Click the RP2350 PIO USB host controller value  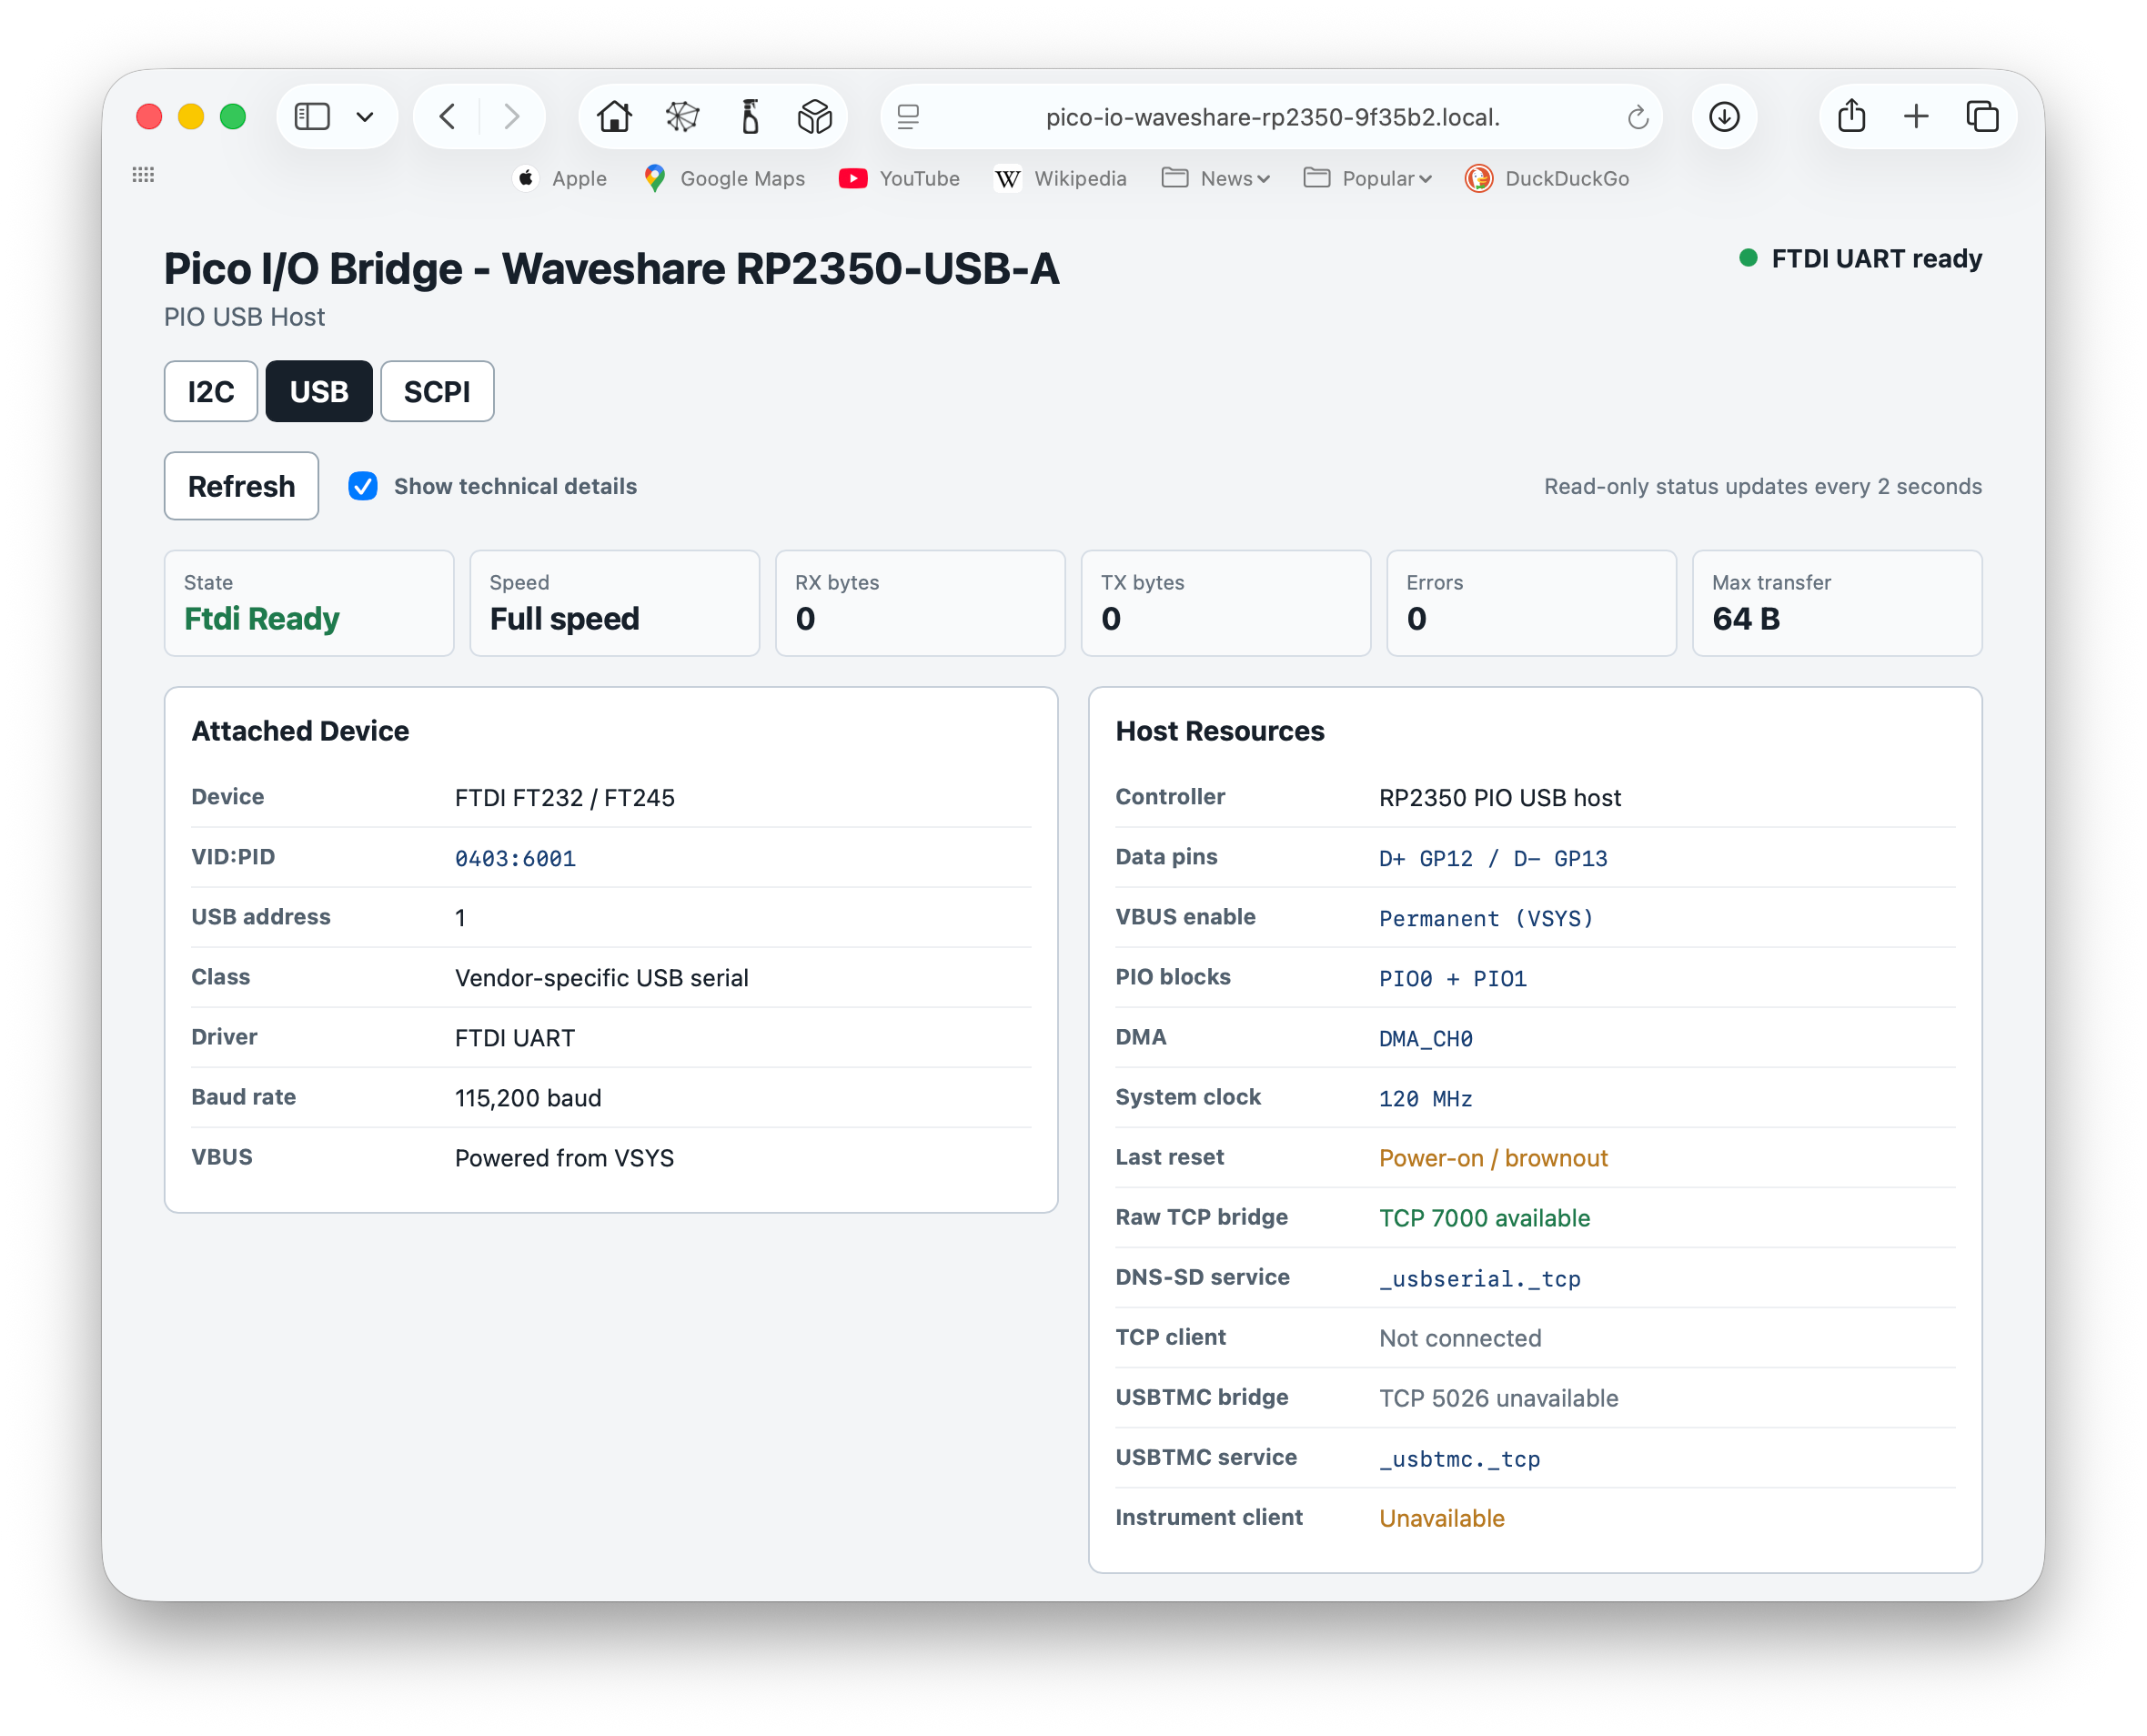tap(1500, 798)
